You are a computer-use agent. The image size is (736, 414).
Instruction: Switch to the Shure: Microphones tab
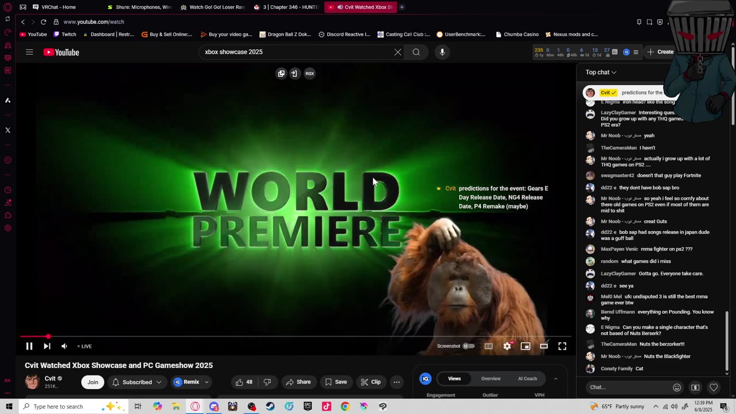point(140,7)
